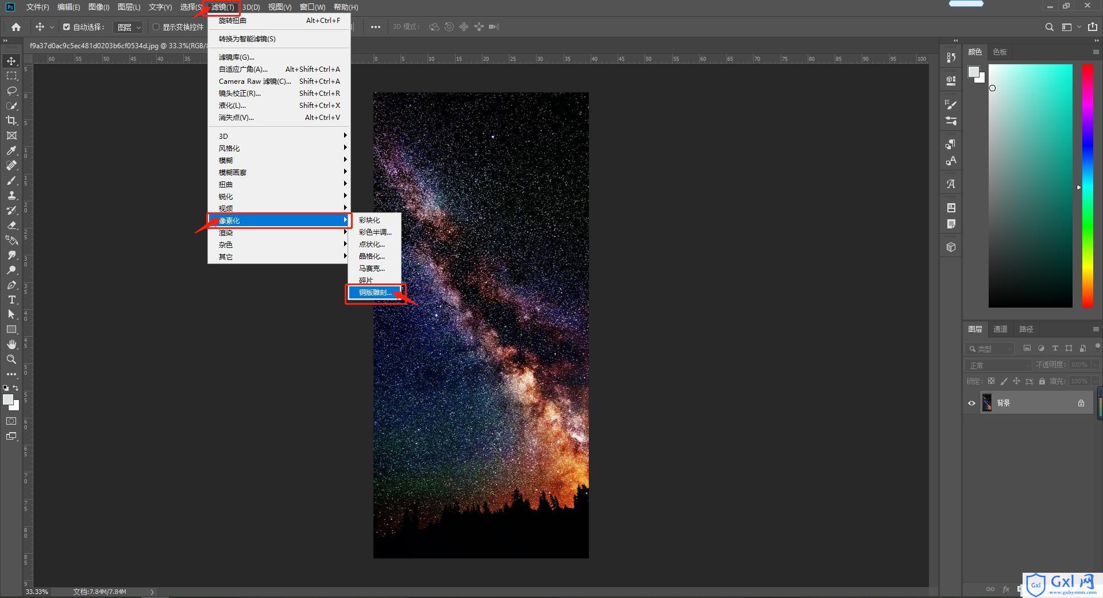The height and width of the screenshot is (598, 1103).
Task: Select the Lasso tool
Action: (x=11, y=91)
